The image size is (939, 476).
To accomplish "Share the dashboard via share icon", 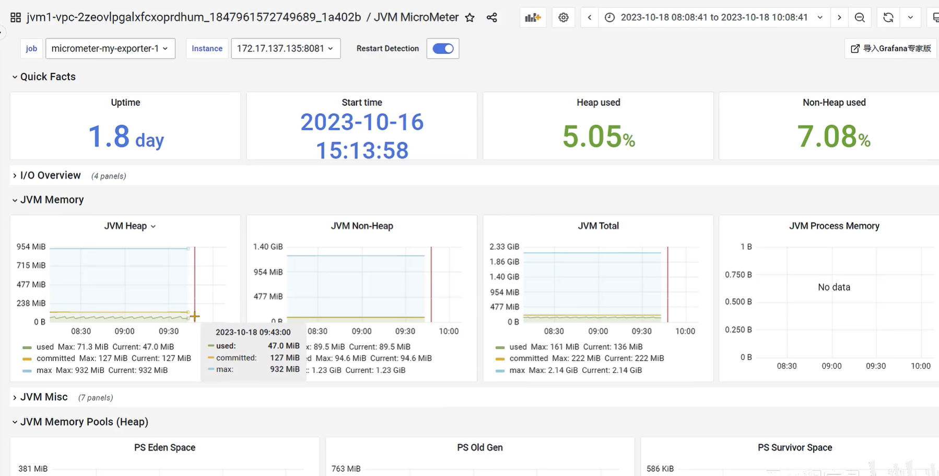I will 492,17.
